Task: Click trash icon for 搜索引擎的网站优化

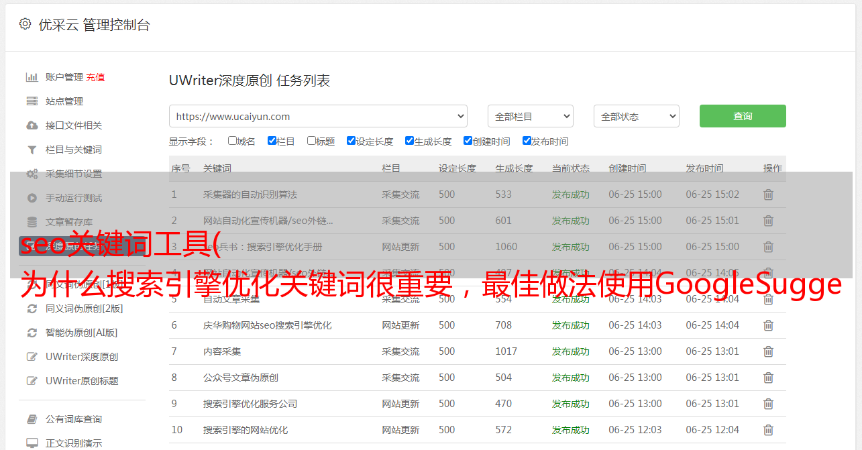Action: 768,430
